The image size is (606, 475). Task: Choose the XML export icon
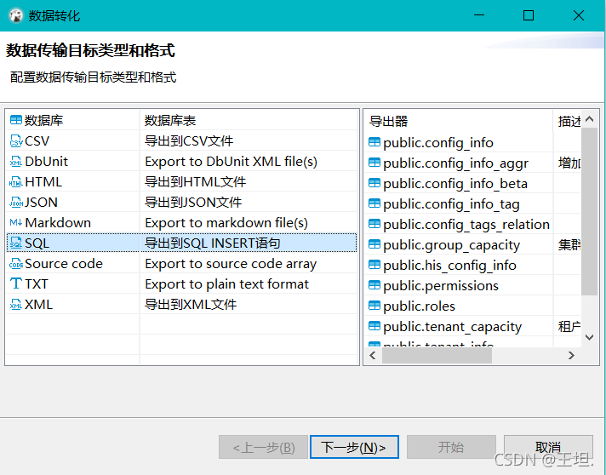click(16, 305)
